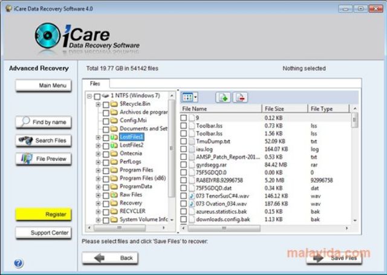Tick the gyrdsegg.rar file checkbox
387x275 pixels.
(x=184, y=164)
